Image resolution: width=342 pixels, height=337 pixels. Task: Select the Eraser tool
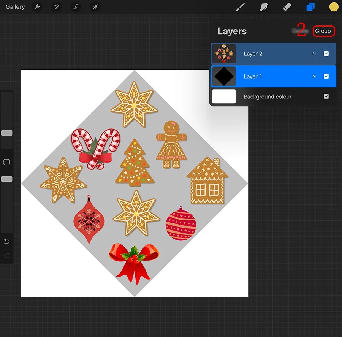click(287, 7)
